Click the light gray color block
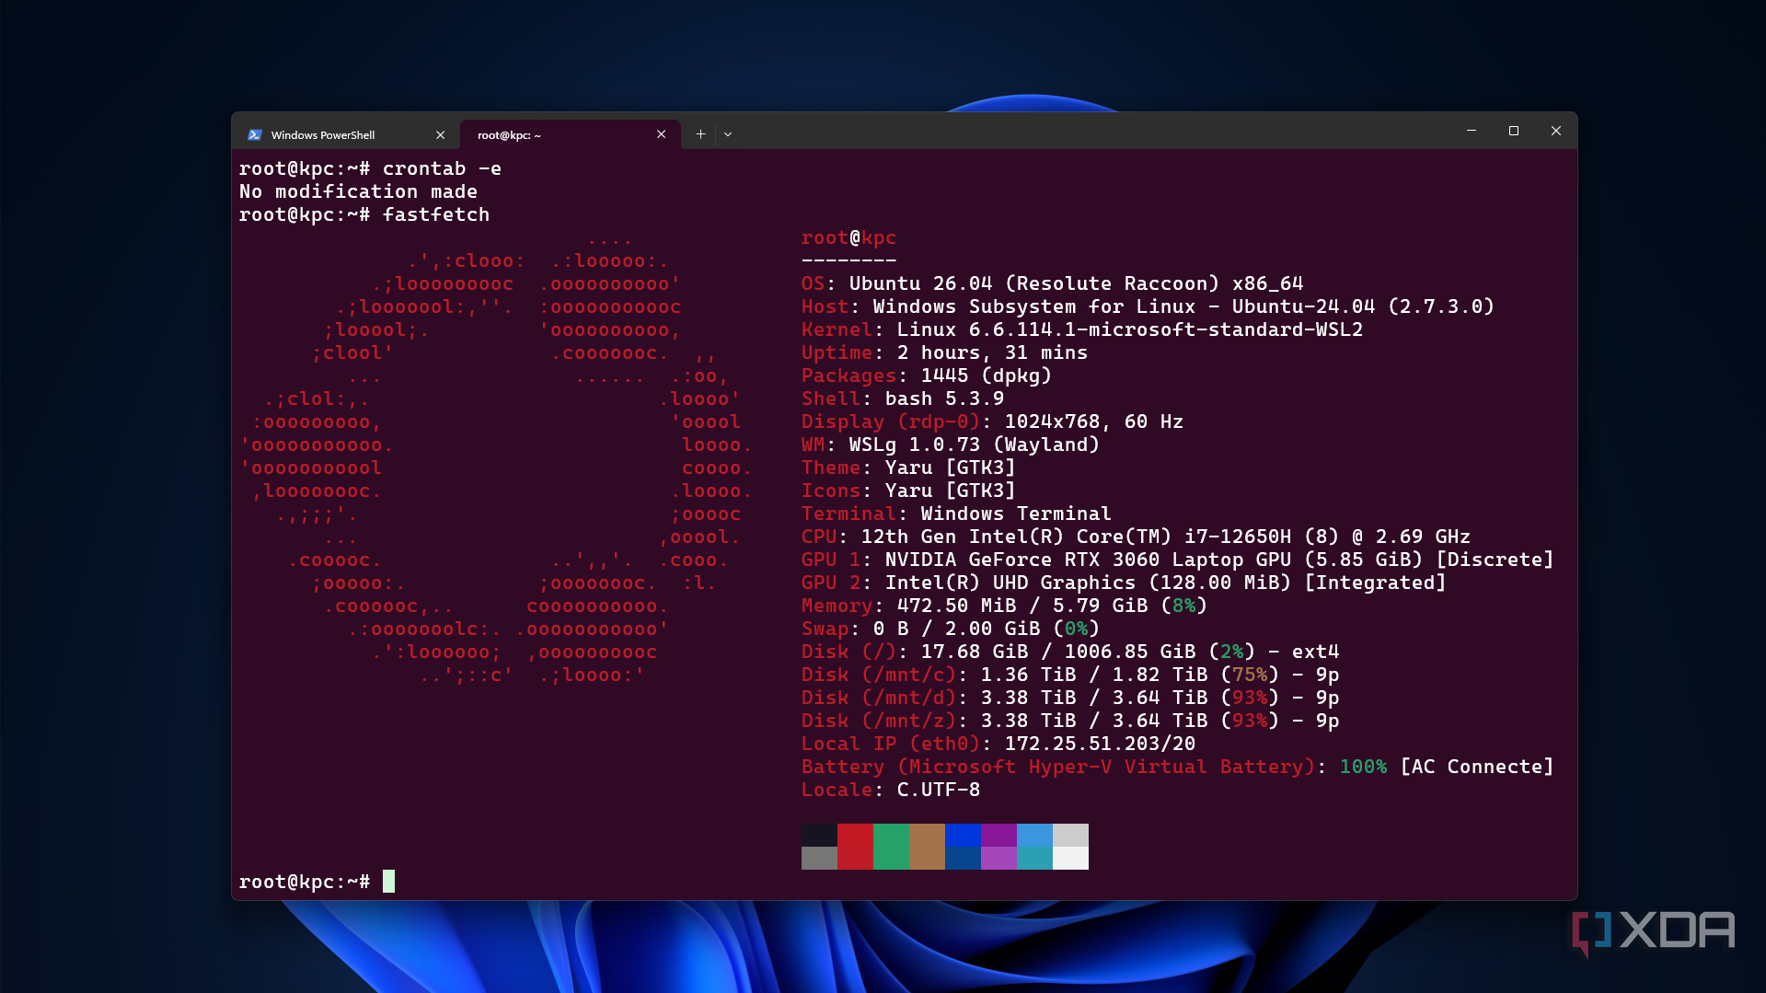Viewport: 1766px width, 993px height. pyautogui.click(x=1070, y=835)
